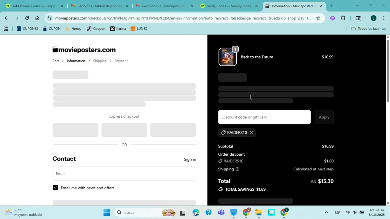Go back to previous page
This screenshot has height=219, width=390.
6,18
